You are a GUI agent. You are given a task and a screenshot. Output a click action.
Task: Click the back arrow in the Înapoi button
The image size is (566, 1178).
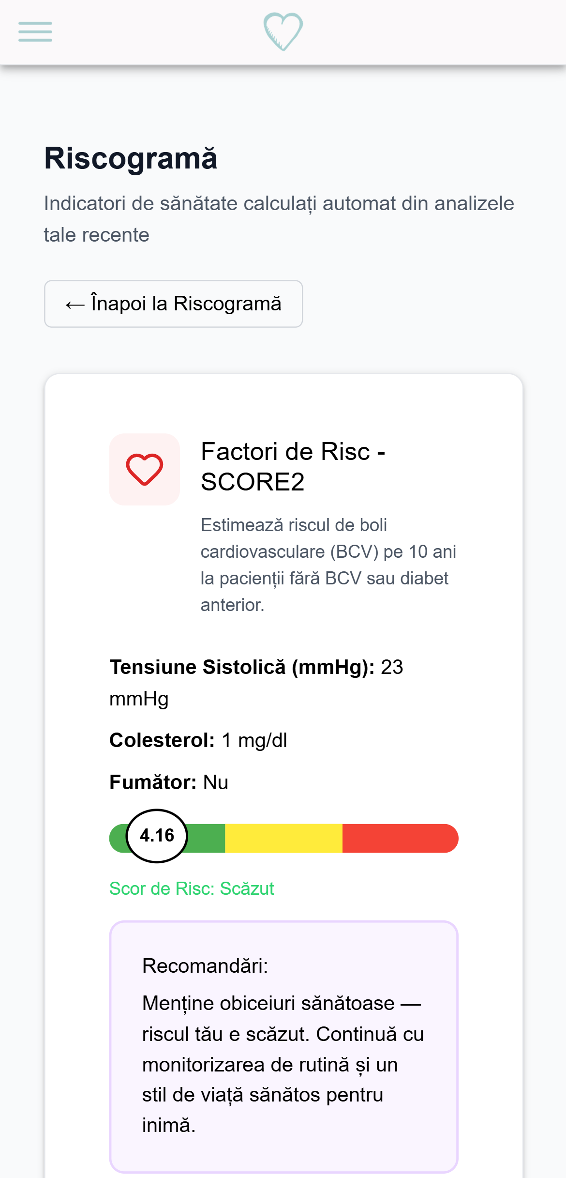[x=74, y=304]
